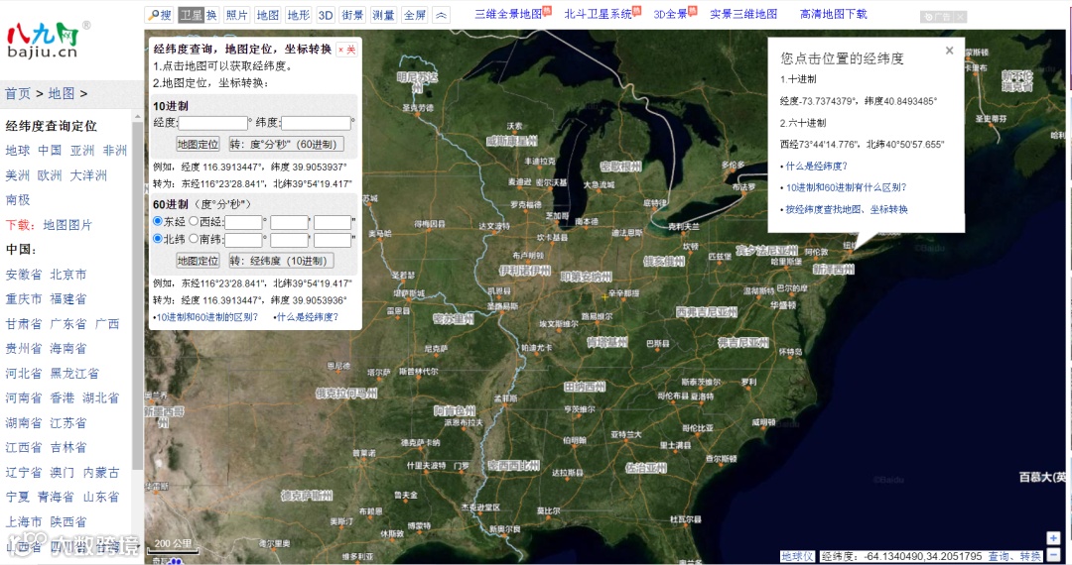Open the 中国 sidebar link
Image resolution: width=1072 pixels, height=565 pixels.
tap(50, 150)
